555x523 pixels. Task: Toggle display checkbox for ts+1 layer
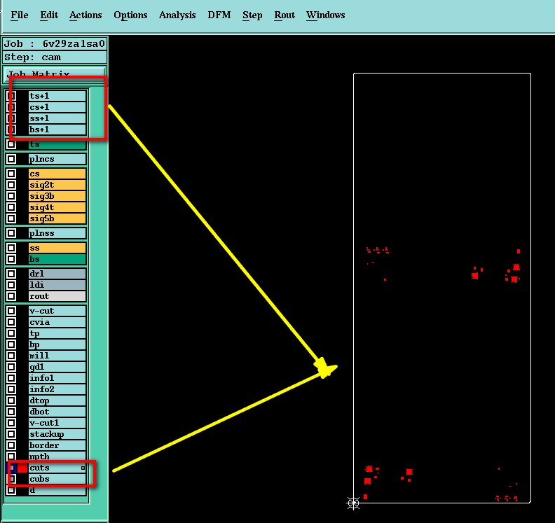[11, 96]
